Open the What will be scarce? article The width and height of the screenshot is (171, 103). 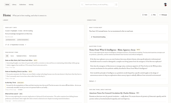click(12, 94)
